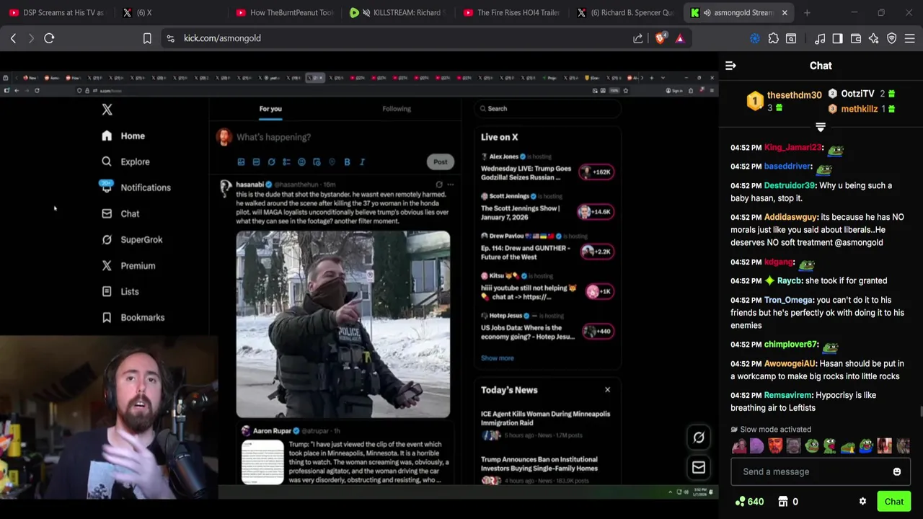This screenshot has height=519, width=923.
Task: Open emoji picker in message box
Action: [897, 472]
